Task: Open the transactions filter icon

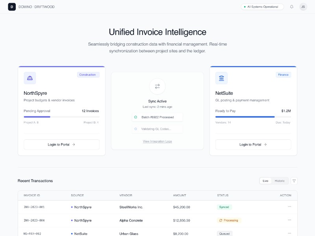Action: pos(294,181)
